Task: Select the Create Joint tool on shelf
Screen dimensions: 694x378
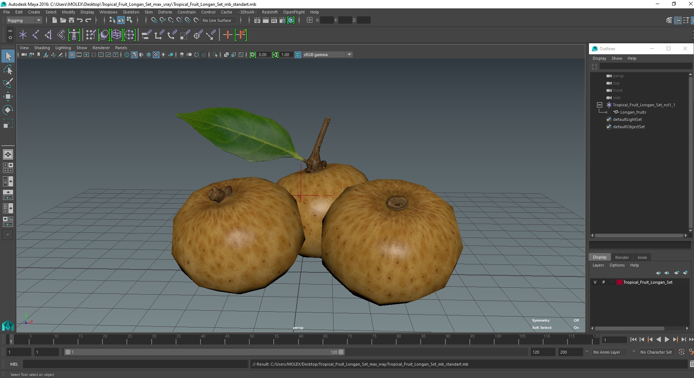Action: pos(36,35)
